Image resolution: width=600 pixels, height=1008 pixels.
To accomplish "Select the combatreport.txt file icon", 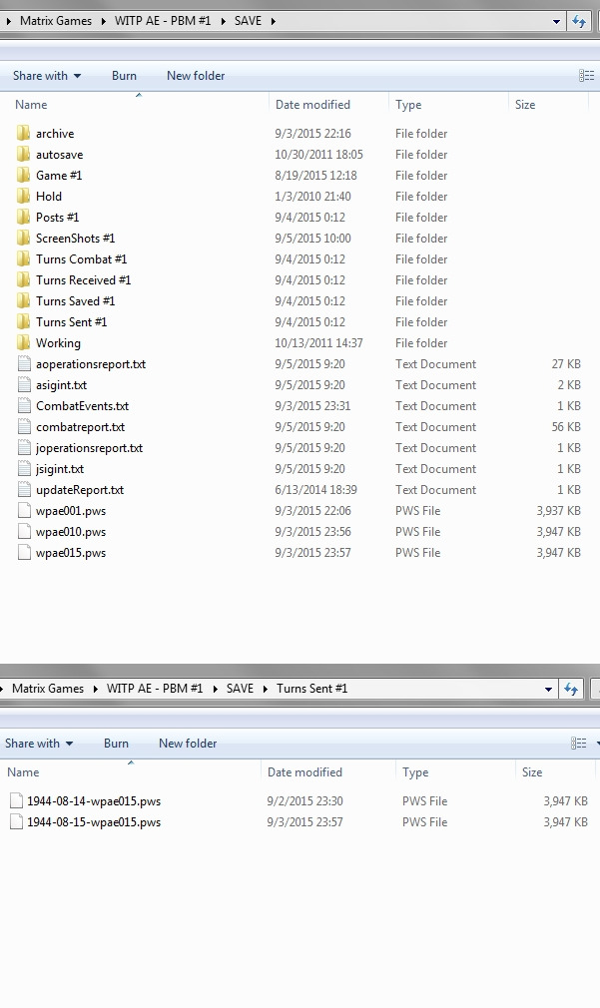I will 24,427.
